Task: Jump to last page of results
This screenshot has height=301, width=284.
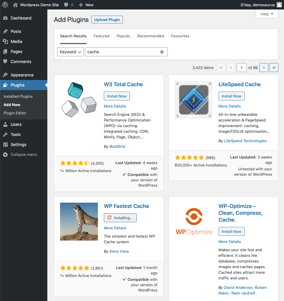Action: coord(274,68)
